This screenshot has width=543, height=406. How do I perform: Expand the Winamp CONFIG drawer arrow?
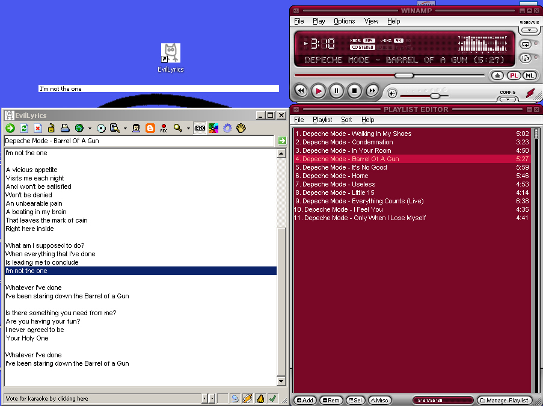click(x=508, y=99)
